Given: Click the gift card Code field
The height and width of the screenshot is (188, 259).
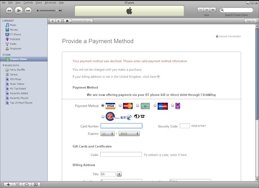Looking at the screenshot, I should point(121,154).
